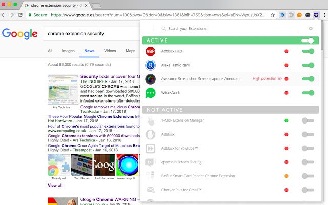
Task: Click the 1-Click Extension Manager hand icon
Action: pyautogui.click(x=150, y=121)
